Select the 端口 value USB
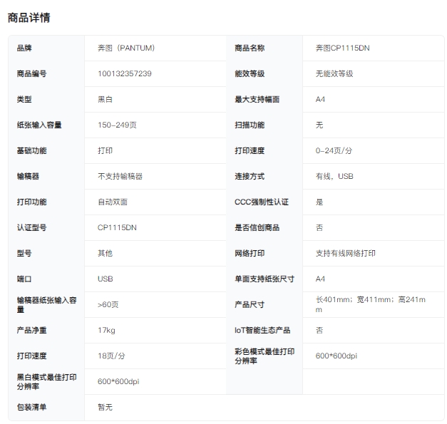The image size is (447, 424). pyautogui.click(x=106, y=279)
